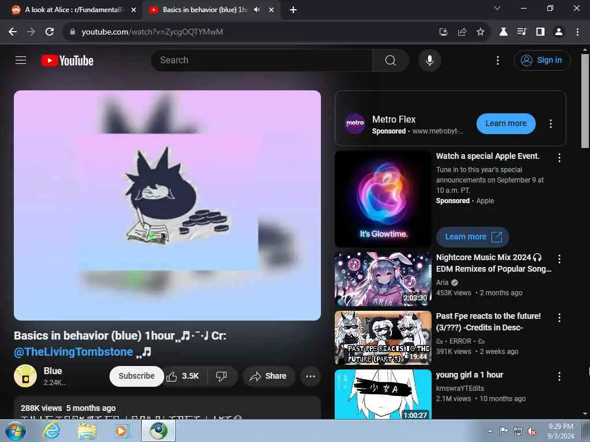Open Chrome Labs flask icon
Viewport: 590px width, 442px height.
[x=504, y=32]
